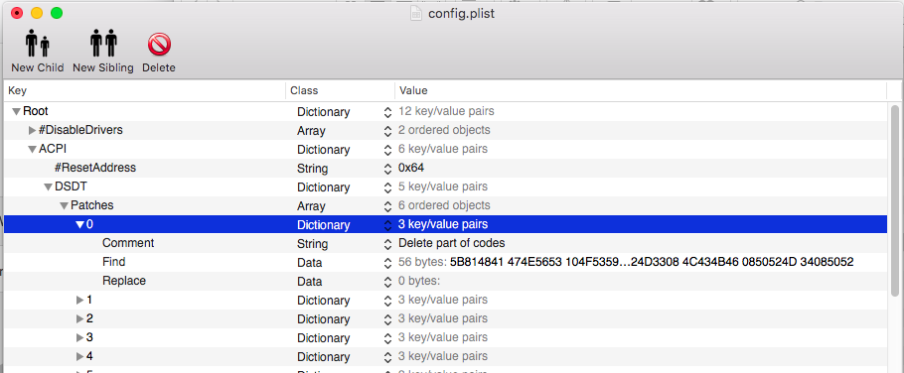Open class dropdown for selected 0 row
The height and width of the screenshot is (373, 904).
(387, 225)
